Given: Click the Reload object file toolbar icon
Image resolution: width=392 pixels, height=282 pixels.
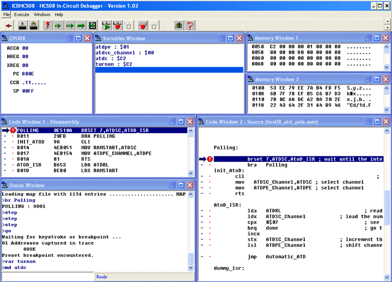Looking at the screenshot, I should [x=34, y=26].
